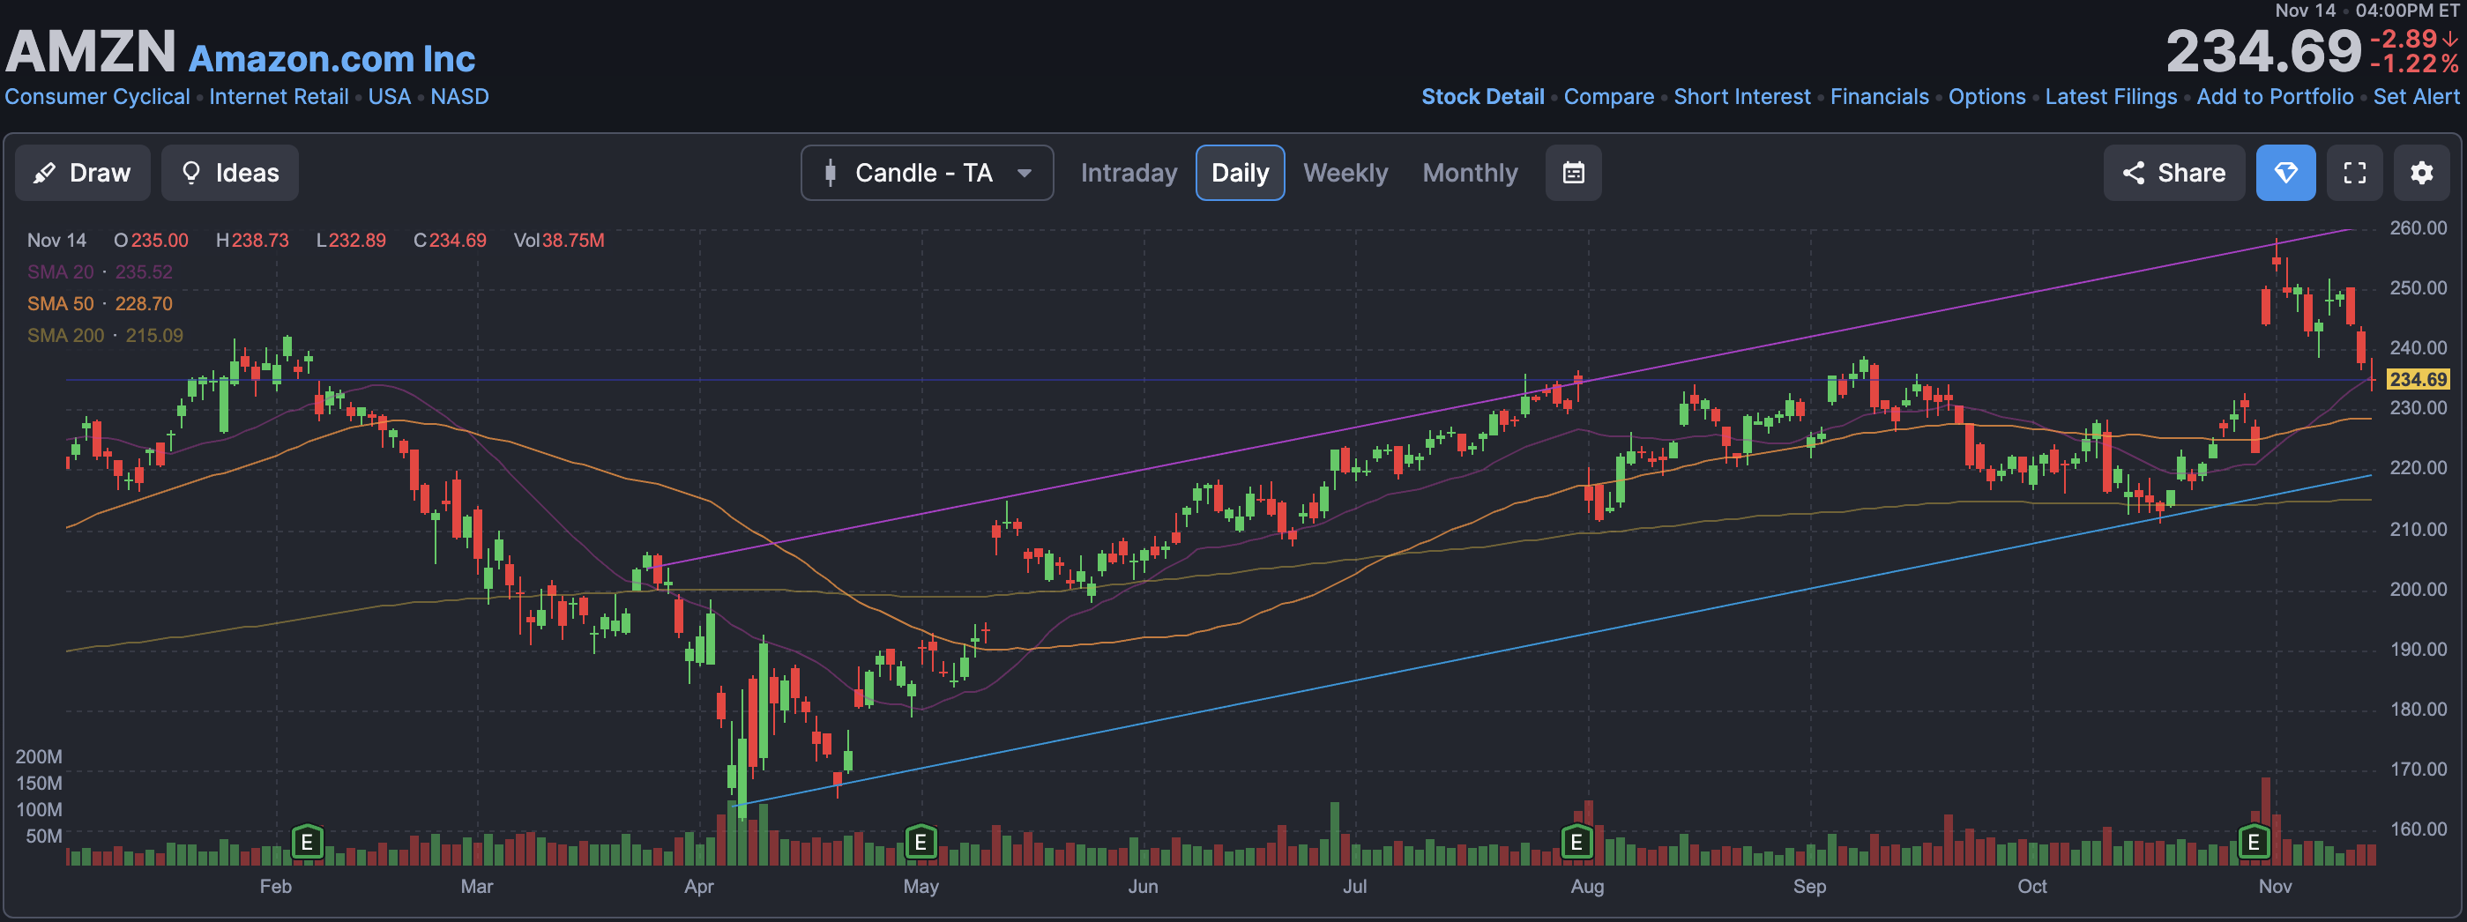
Task: Open the Financials link
Action: click(x=1879, y=97)
